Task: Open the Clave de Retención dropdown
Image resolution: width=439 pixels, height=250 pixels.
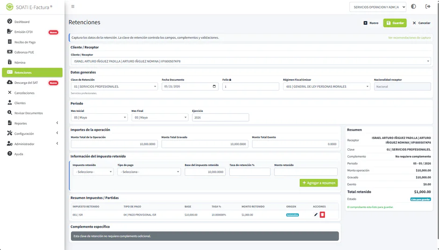Action: [x=114, y=86]
